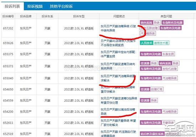
Task: Open the 其他平台投诉 tab
Action: 61,6
